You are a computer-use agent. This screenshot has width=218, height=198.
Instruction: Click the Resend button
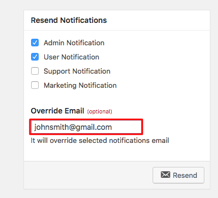tap(178, 175)
